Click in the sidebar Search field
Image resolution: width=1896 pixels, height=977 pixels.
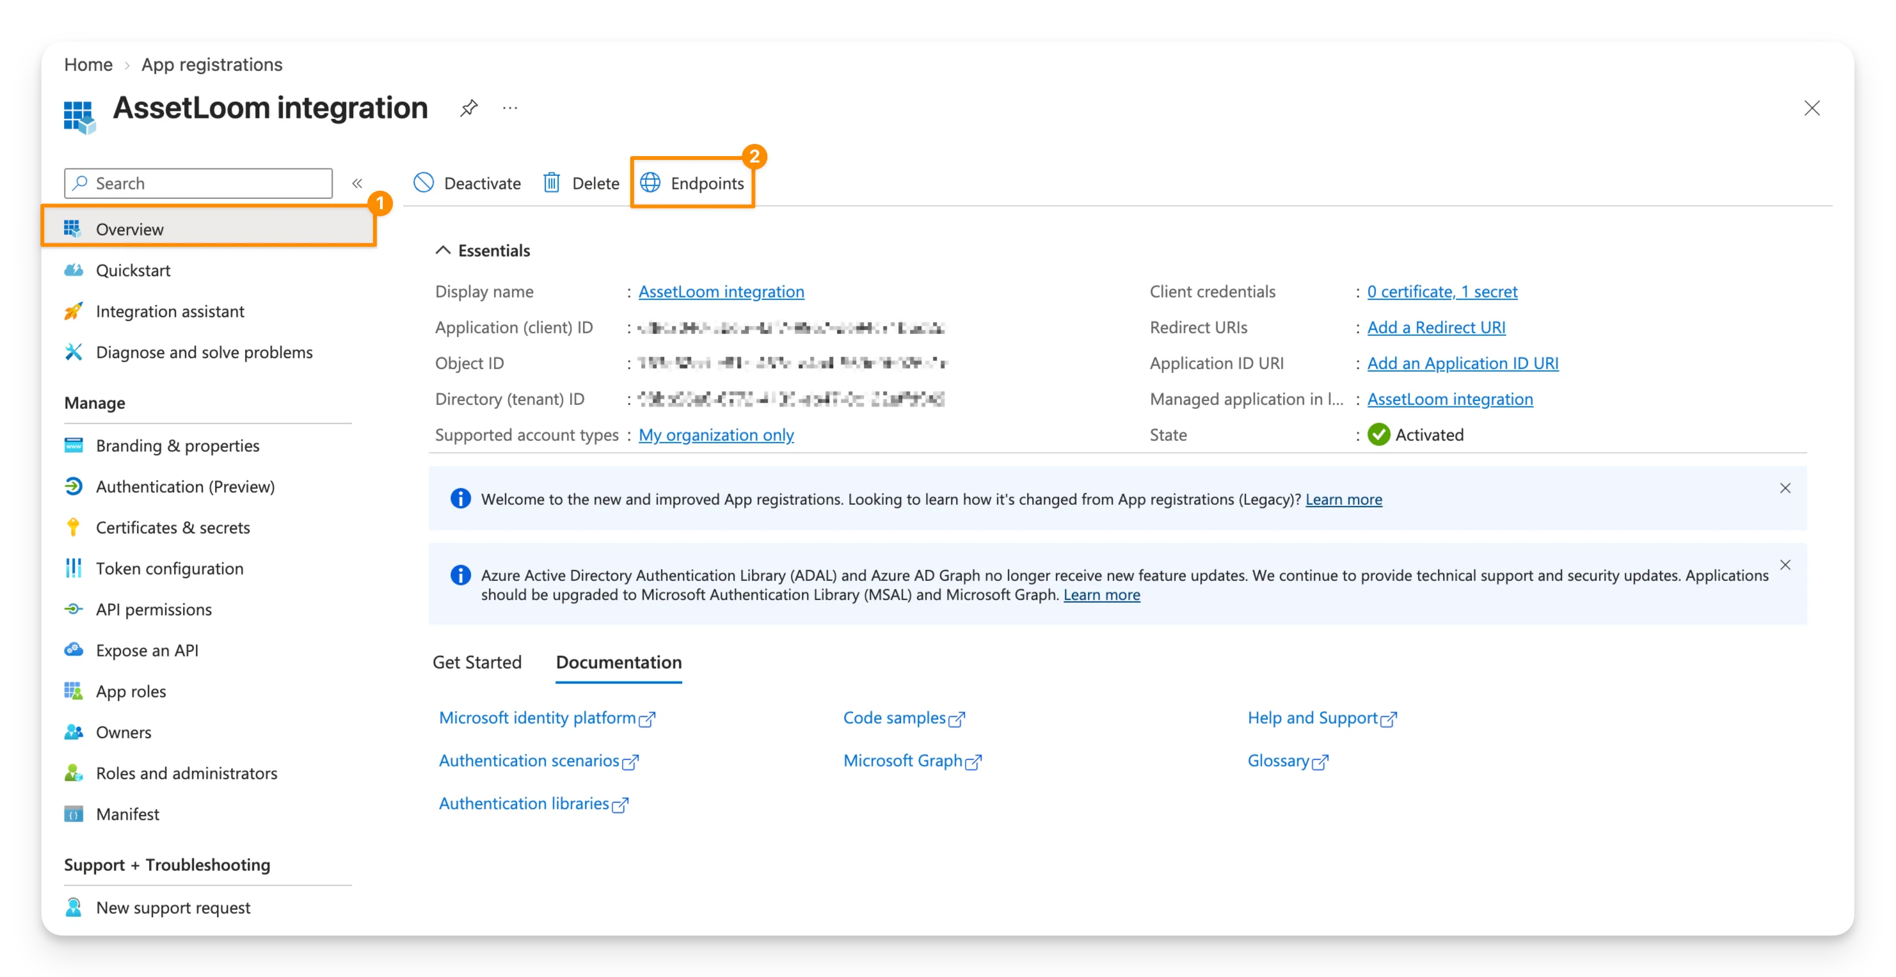199,183
